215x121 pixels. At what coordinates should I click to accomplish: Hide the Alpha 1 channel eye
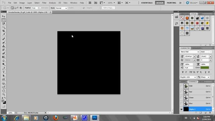click(x=181, y=109)
